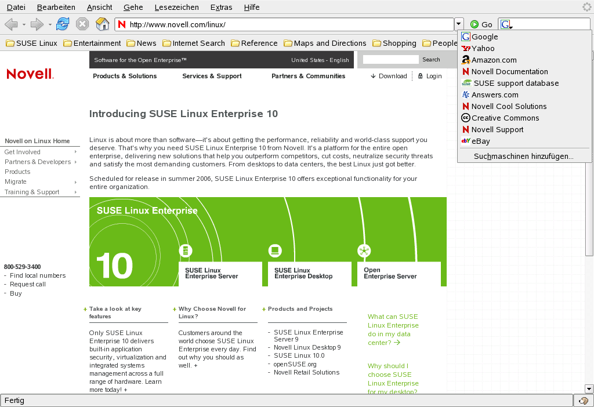Open Reference bookmark folder
Screen dimensions: 594x407
(x=254, y=43)
